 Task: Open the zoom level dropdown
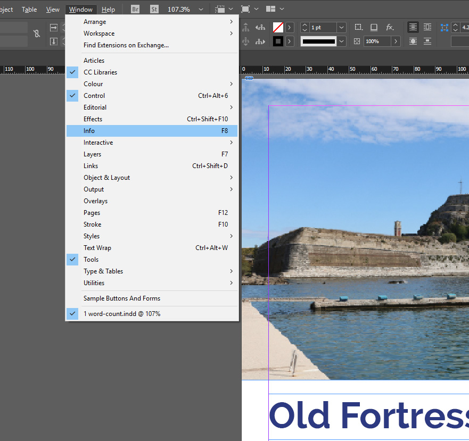201,9
